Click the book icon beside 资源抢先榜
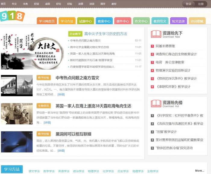Viewport: 211px width, 174px height. coord(156,103)
